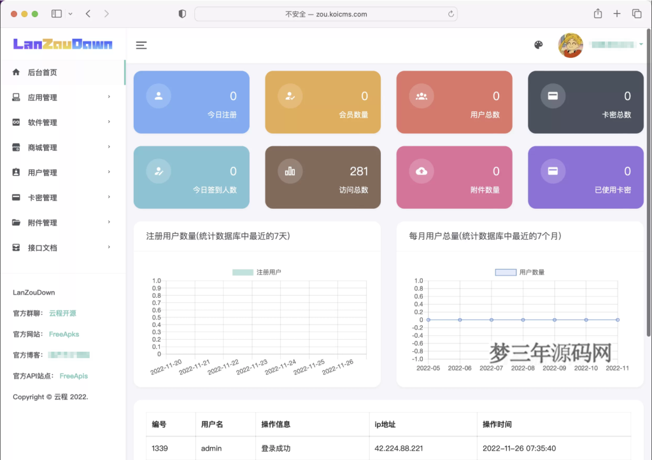The width and height of the screenshot is (652, 460).
Task: Open the theme palette icon in top bar
Action: (538, 45)
